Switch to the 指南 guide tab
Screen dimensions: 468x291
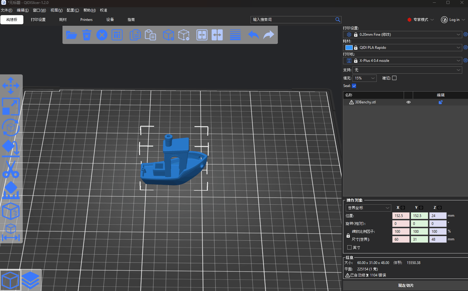click(131, 20)
